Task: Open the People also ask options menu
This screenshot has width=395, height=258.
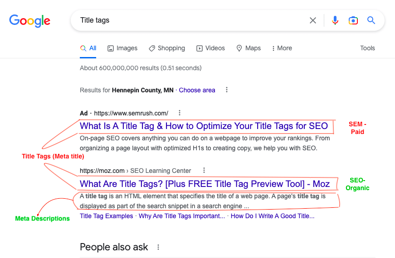Action: pyautogui.click(x=158, y=247)
